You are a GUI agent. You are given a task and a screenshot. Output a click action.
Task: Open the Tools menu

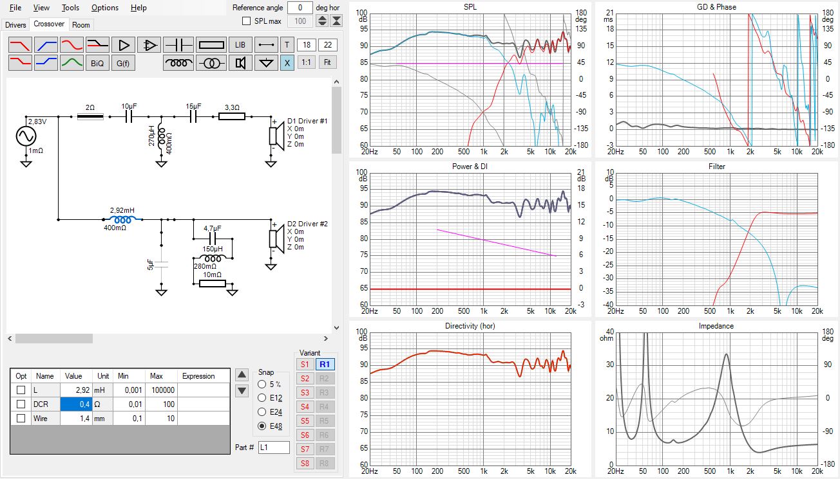click(x=70, y=8)
